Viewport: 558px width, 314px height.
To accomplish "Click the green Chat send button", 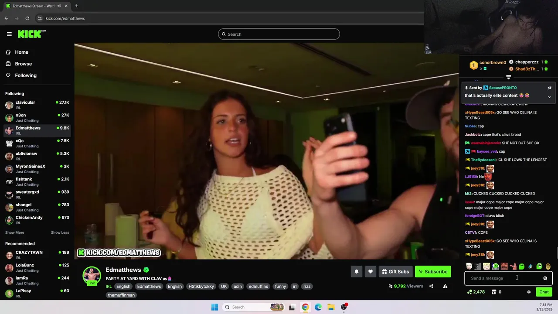I will click(544, 292).
